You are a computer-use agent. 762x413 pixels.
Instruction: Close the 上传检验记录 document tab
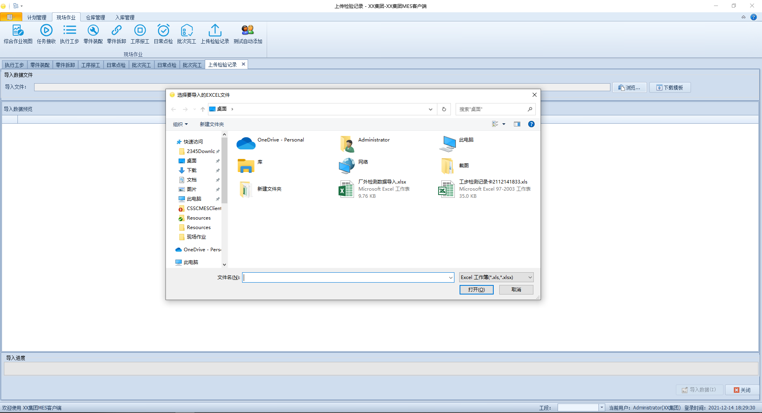coord(243,64)
